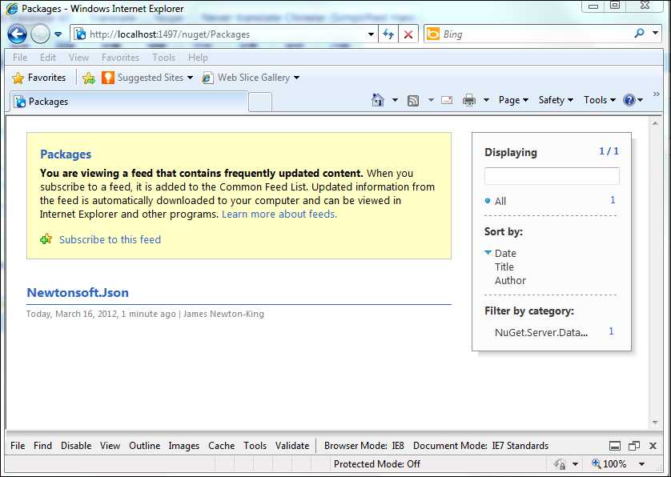
Task: Click the Print icon
Action: pos(469,100)
